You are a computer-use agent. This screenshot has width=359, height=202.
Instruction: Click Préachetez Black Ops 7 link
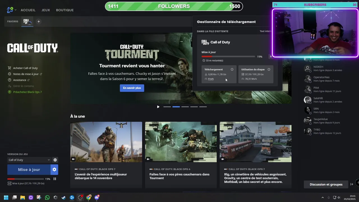point(27,92)
